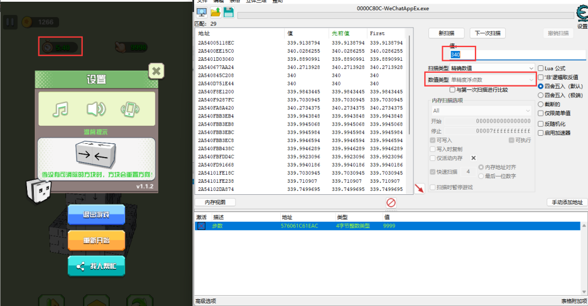This screenshot has width=588, height=306.
Task: Click the 先前值 column header
Action: (347, 33)
